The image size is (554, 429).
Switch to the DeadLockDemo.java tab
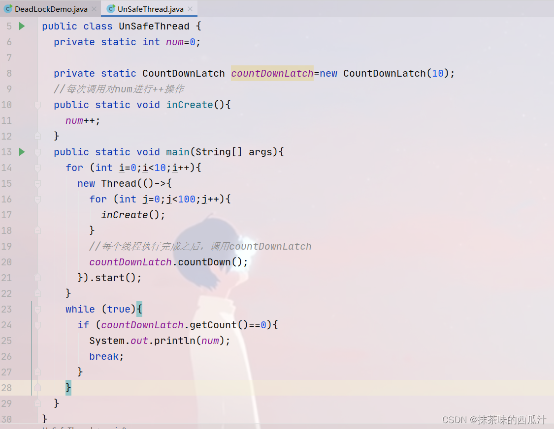tap(51, 9)
